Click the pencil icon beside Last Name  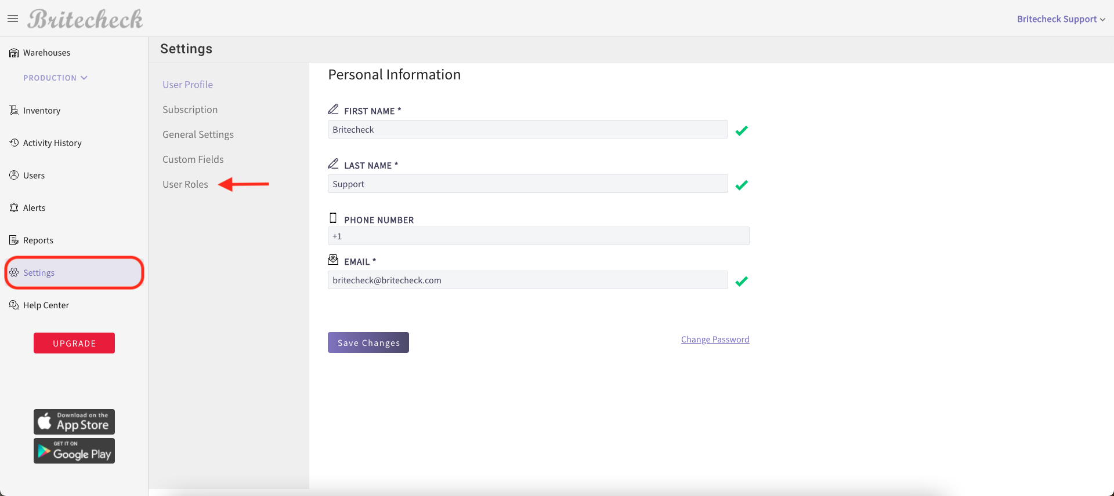[x=333, y=163]
